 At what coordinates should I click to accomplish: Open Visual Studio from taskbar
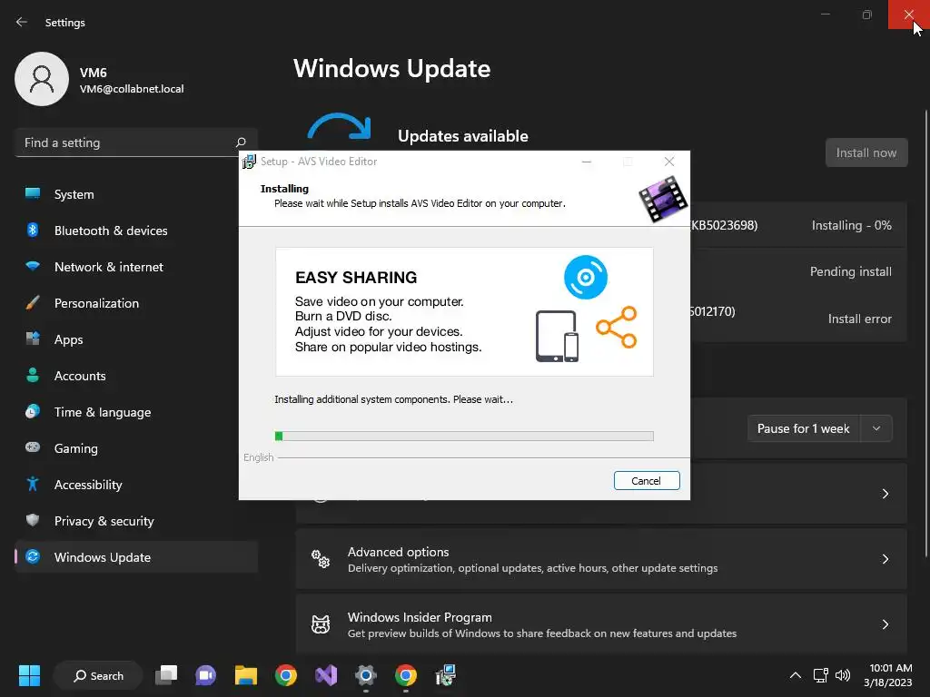[326, 675]
